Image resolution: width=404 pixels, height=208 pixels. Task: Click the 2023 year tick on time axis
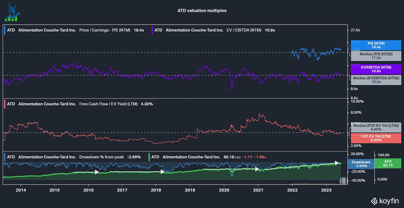326,190
